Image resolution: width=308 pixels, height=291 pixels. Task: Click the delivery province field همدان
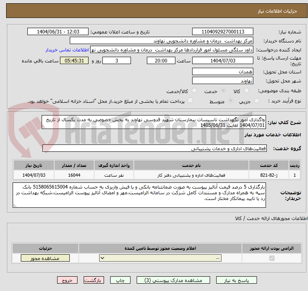[223, 71]
